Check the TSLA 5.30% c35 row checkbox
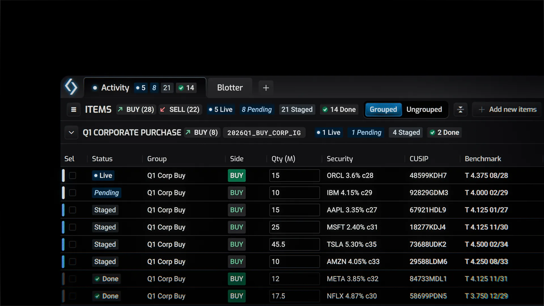The image size is (544, 306). [73, 245]
